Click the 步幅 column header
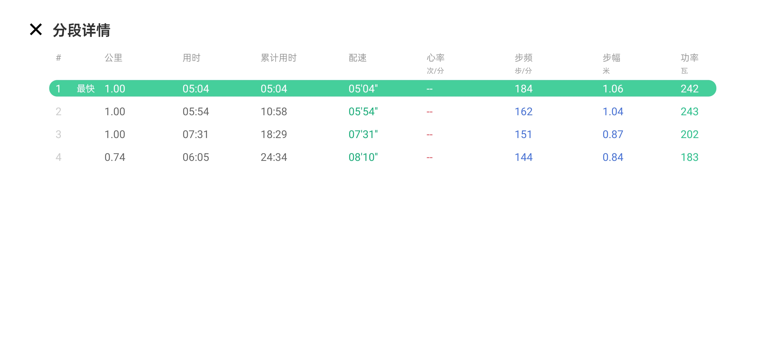This screenshot has height=341, width=762. pos(611,58)
